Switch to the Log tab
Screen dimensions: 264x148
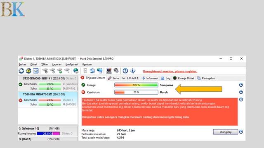166,78
